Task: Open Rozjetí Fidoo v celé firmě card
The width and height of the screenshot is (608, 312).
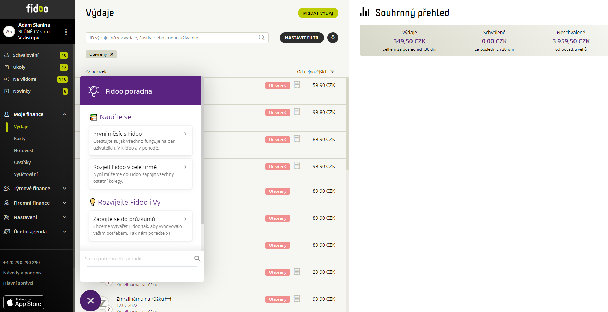Action: pyautogui.click(x=140, y=174)
